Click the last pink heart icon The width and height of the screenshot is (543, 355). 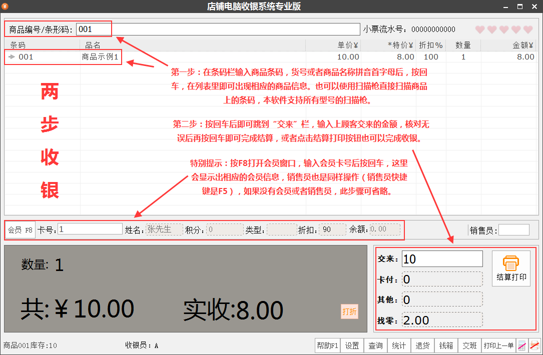(x=528, y=29)
